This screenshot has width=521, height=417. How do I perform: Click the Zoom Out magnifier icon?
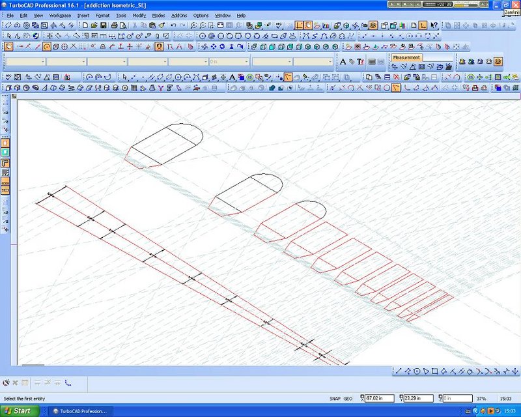pos(203,25)
